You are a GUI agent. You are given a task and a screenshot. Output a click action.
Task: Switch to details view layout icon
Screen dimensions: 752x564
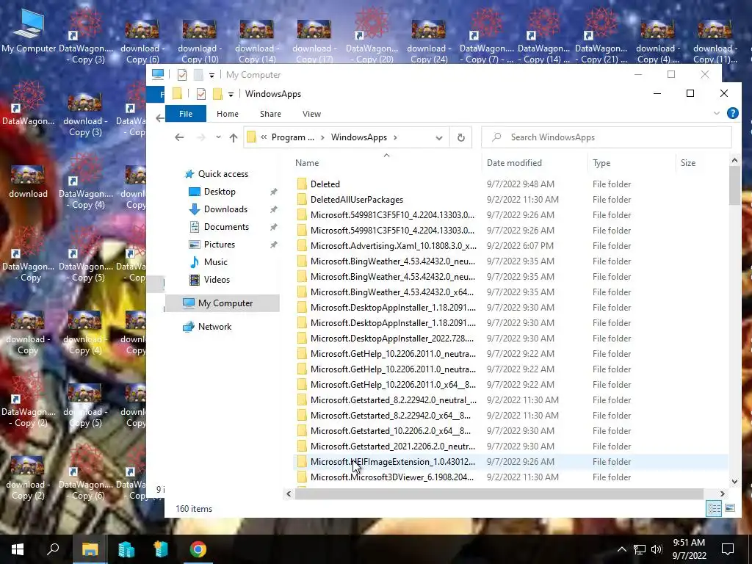[x=714, y=508]
